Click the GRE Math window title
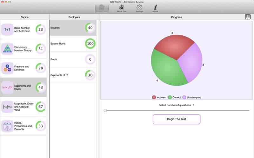 pyautogui.click(x=127, y=2)
